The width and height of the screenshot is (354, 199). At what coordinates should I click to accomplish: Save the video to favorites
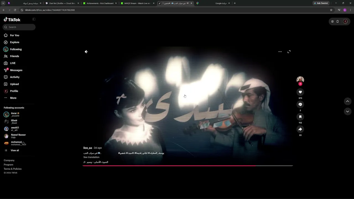point(300,117)
